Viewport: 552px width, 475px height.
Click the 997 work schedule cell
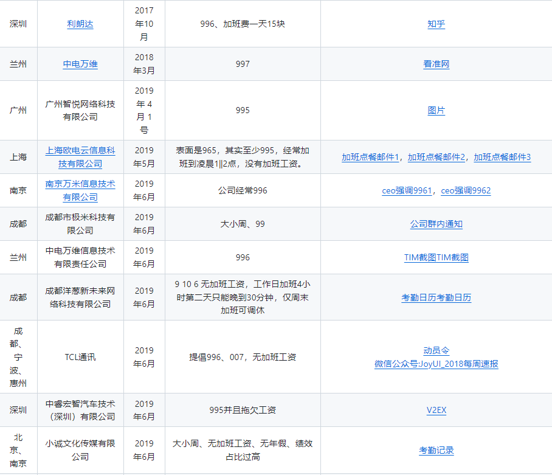(243, 64)
